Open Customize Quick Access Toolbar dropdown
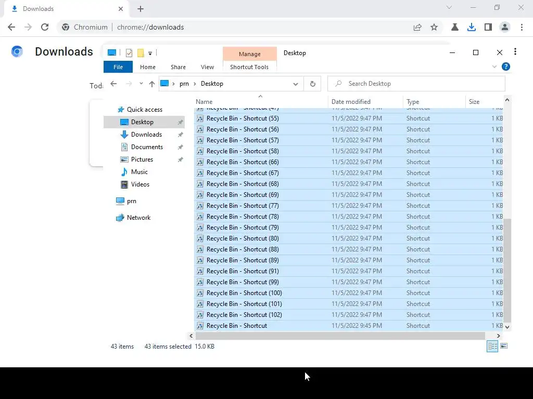This screenshot has height=399, width=533. (150, 54)
